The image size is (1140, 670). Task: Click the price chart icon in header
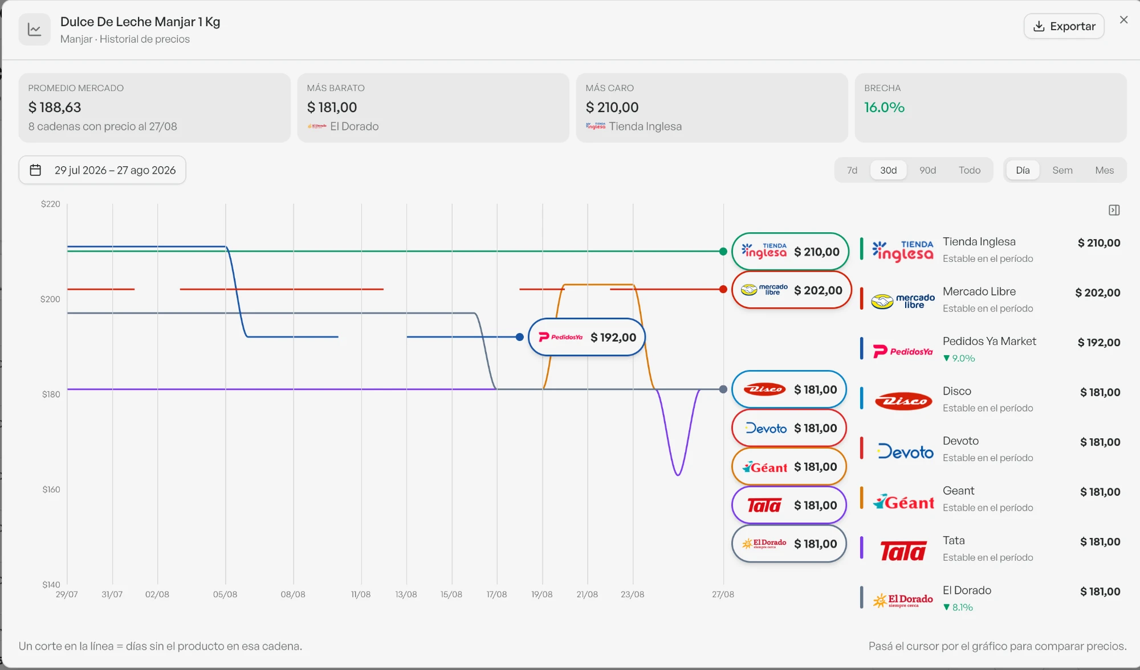35,30
